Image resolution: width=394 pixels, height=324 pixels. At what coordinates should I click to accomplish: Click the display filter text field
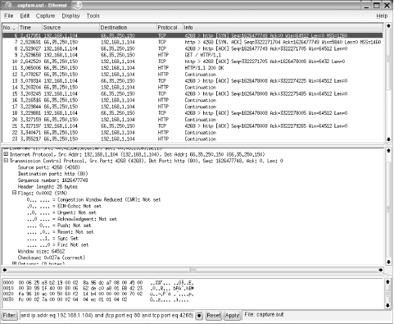(x=107, y=315)
